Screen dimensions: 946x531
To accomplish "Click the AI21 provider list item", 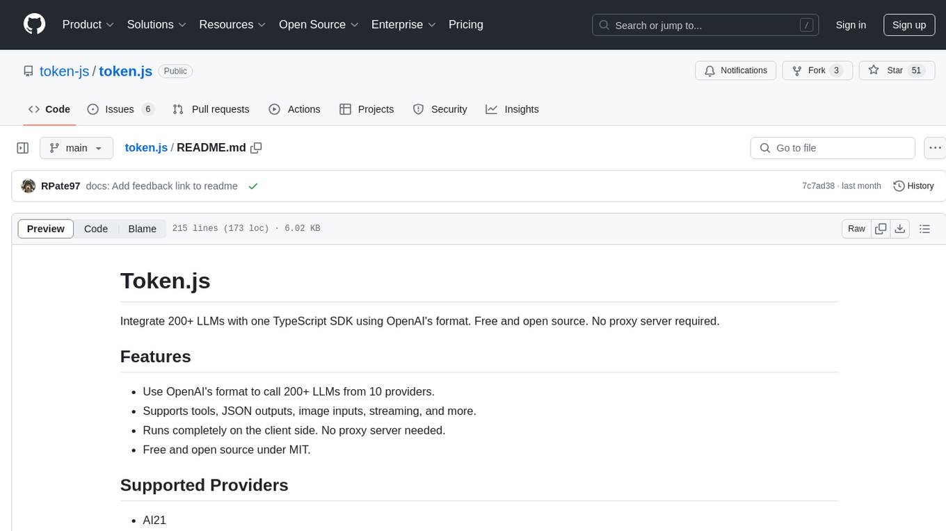I will click(x=154, y=520).
